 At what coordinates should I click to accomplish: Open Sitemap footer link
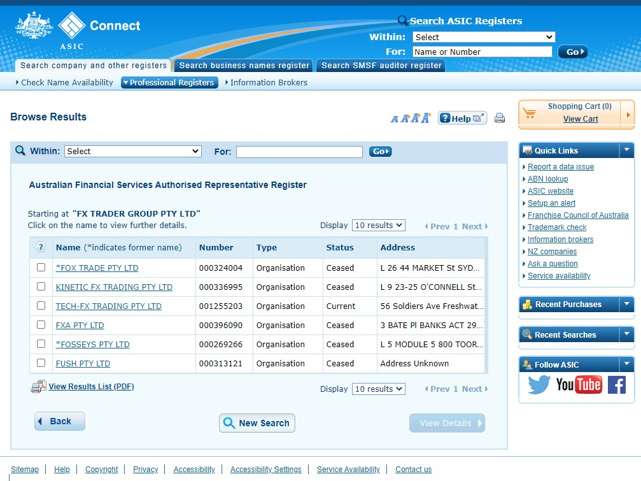tap(25, 469)
